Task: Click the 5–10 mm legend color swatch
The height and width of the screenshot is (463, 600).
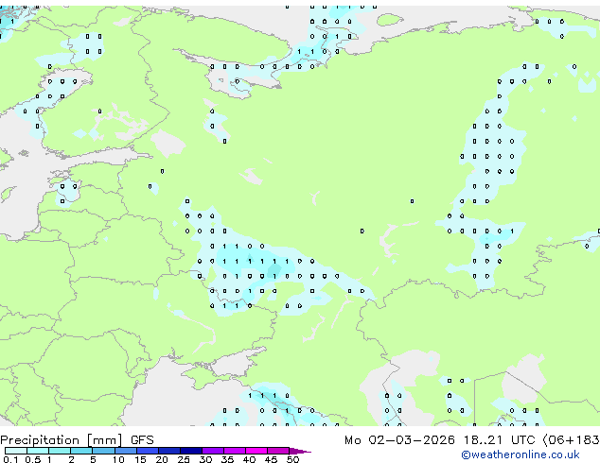Action: [104, 451]
